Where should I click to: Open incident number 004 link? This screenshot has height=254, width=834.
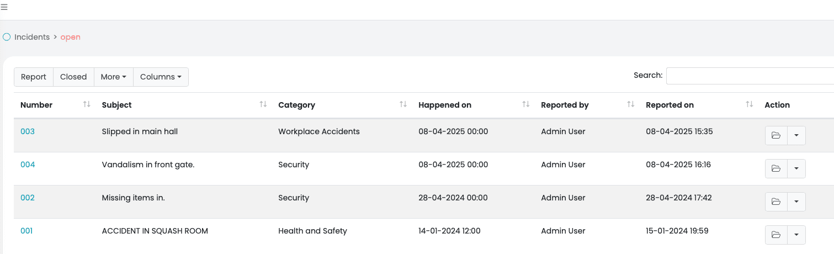pos(28,165)
